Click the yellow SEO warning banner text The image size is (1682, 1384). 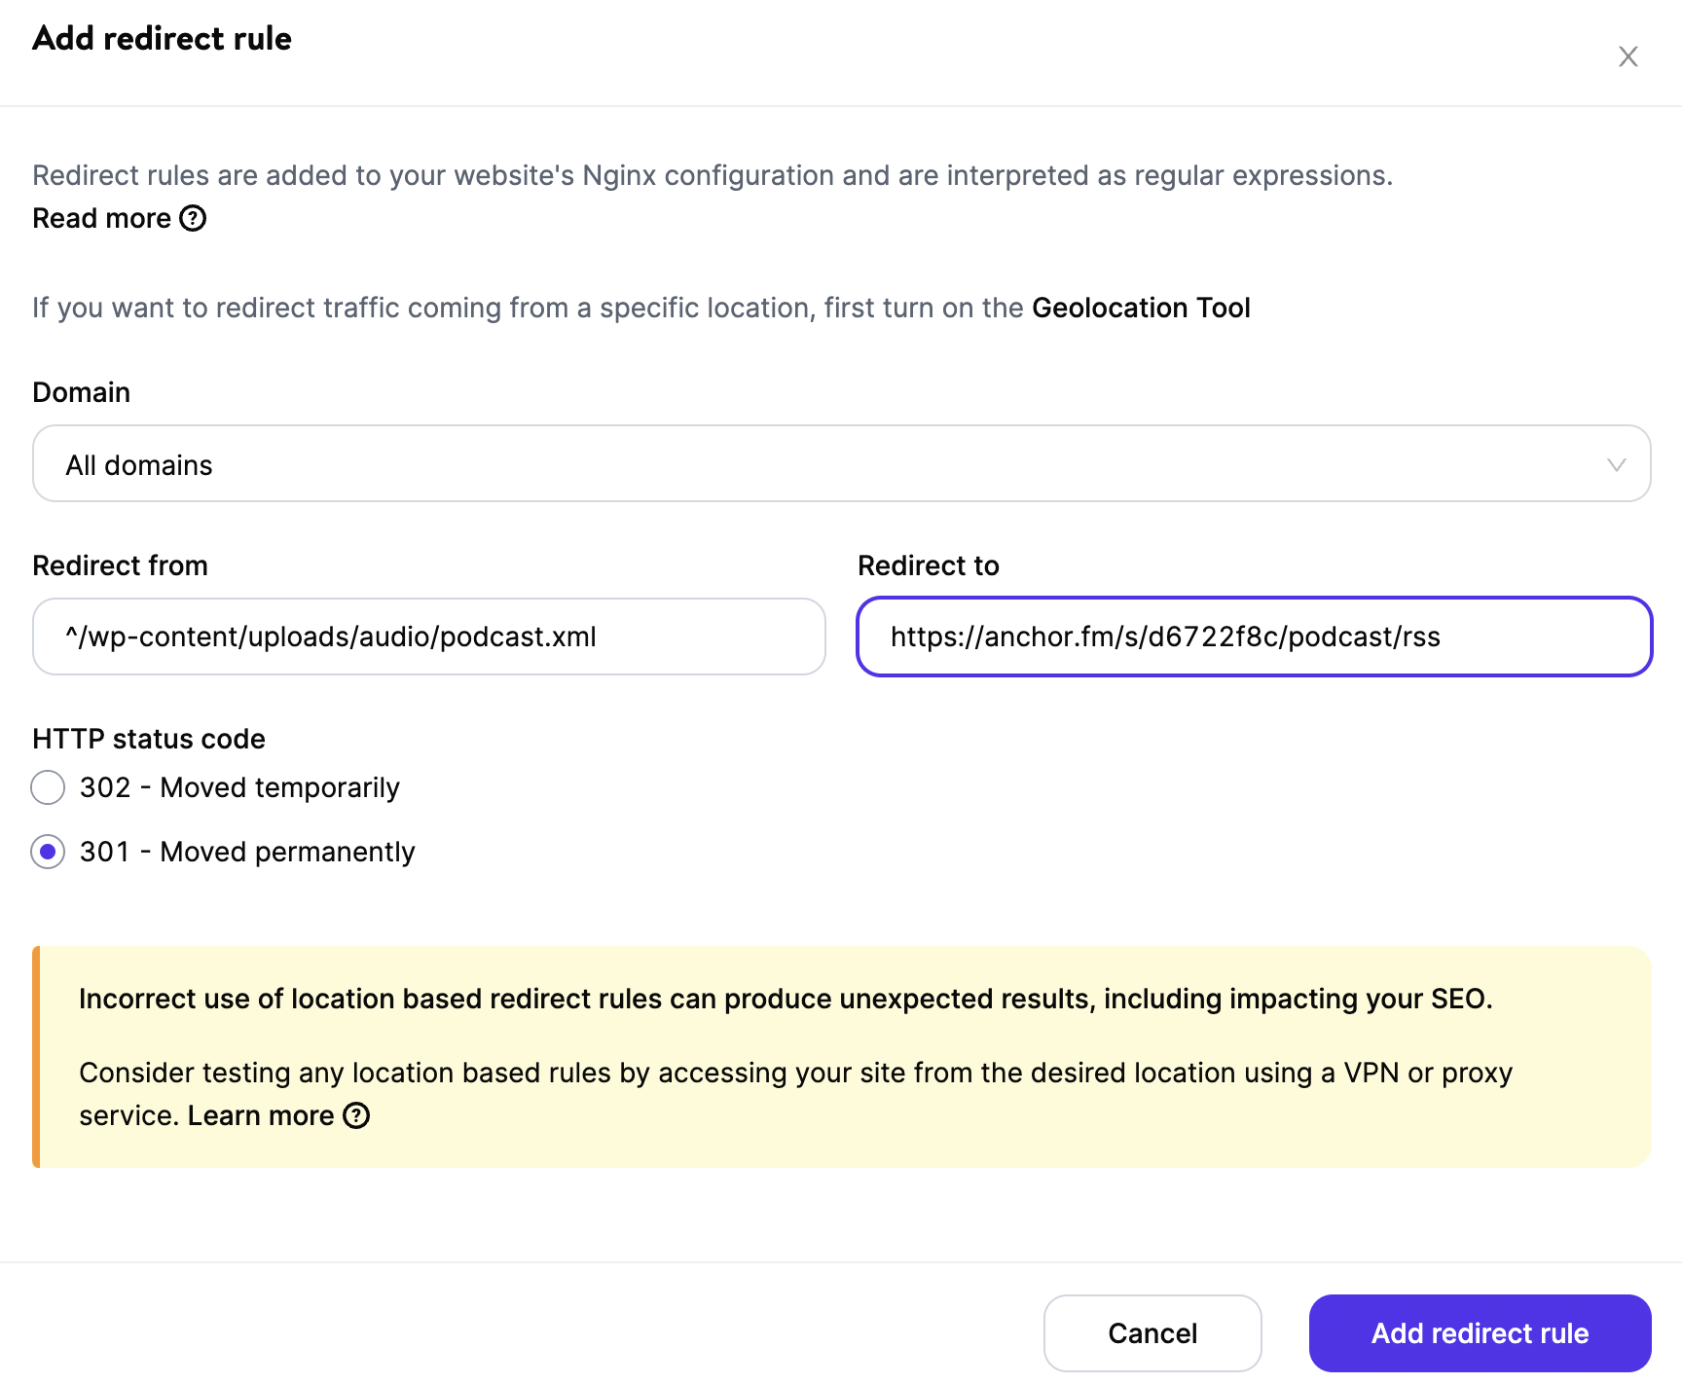785,1000
